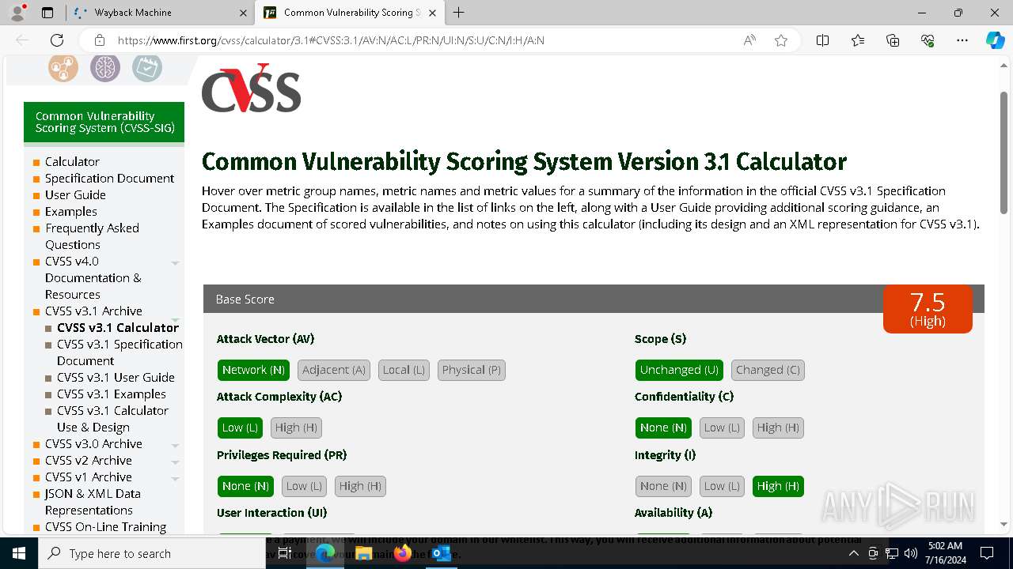Click the purple brain circular icon
The height and width of the screenshot is (569, 1013).
[104, 68]
